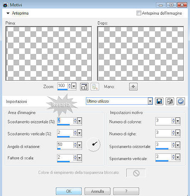
Task: Click the magnifier zoom icon beside Zoom
Action: click(95, 87)
